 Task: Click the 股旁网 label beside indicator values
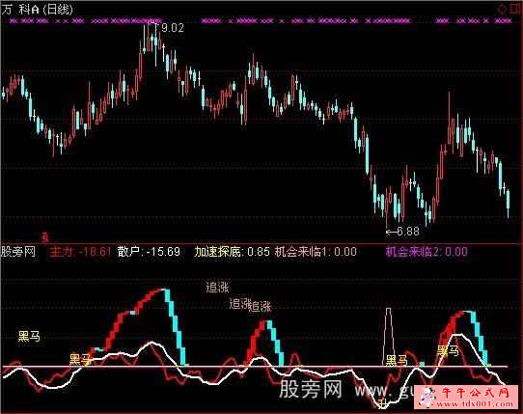[x=18, y=252]
